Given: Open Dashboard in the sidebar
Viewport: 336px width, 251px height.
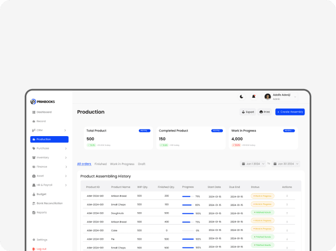Looking at the screenshot, I should (42, 112).
